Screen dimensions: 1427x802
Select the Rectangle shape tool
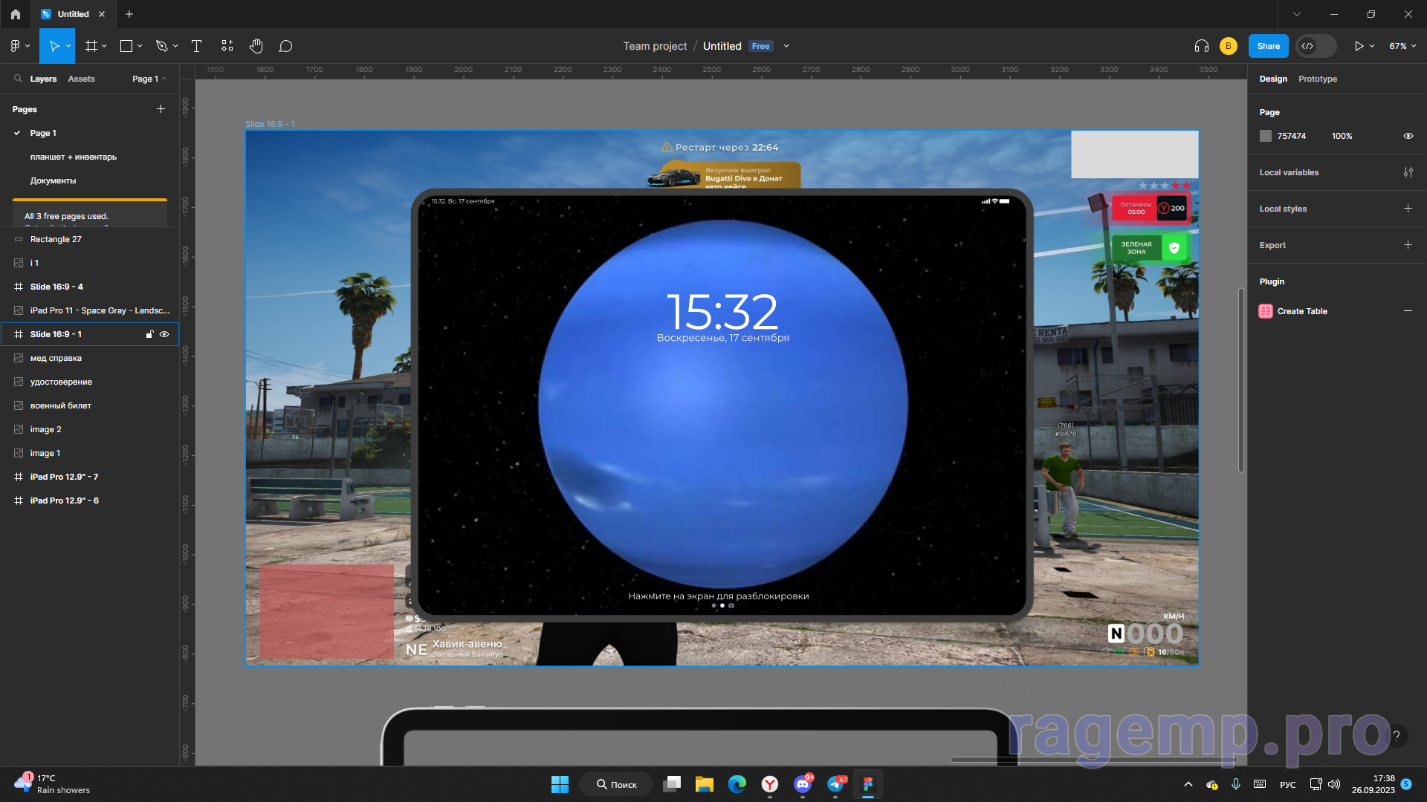(126, 46)
